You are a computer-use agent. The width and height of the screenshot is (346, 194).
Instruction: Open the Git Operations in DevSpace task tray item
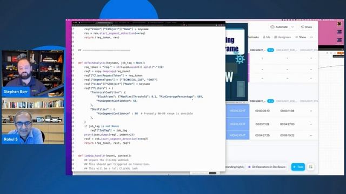point(267,167)
